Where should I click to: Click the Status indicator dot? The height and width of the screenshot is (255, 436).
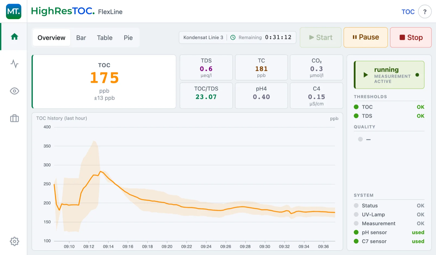356,205
